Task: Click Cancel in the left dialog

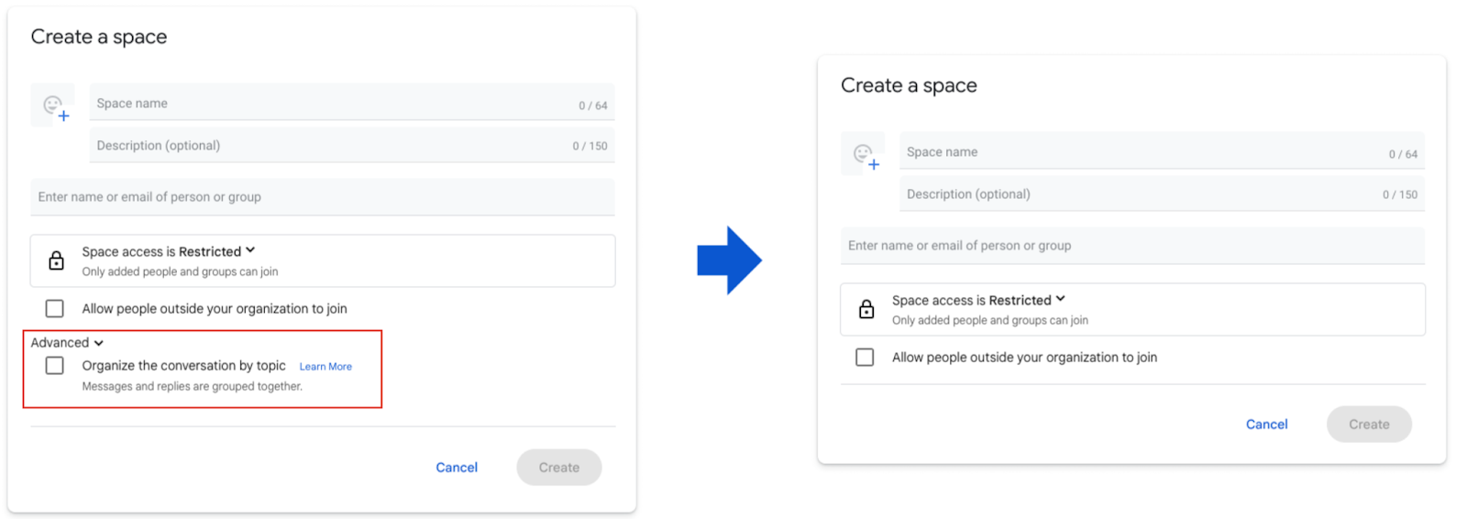Action: tap(457, 468)
